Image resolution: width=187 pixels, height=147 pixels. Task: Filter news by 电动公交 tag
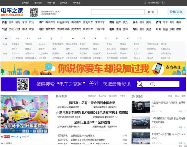(x=92, y=96)
